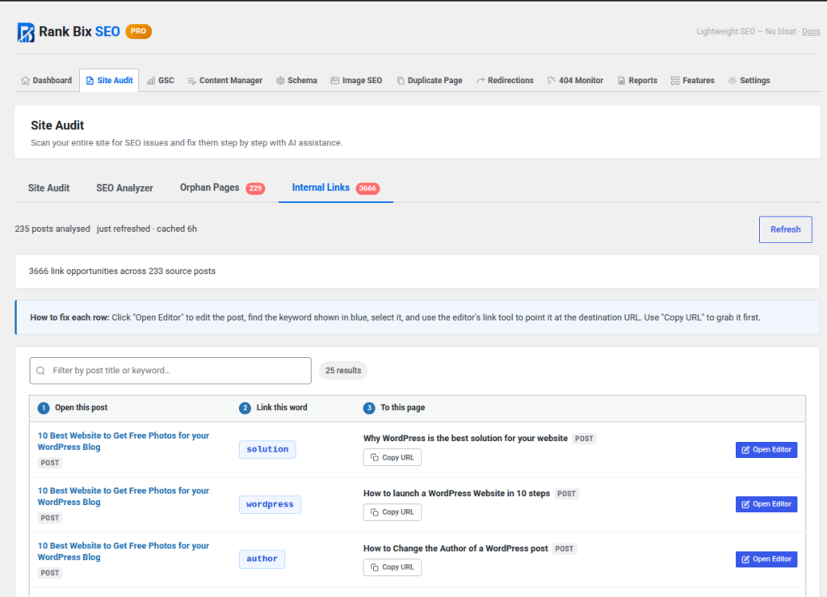The image size is (827, 597).
Task: Open the 404 Monitor tab
Action: click(x=575, y=81)
